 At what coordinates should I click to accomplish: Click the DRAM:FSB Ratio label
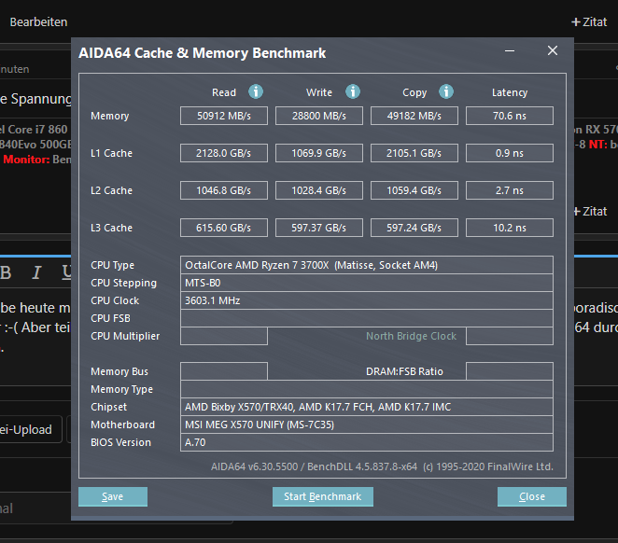(x=404, y=371)
